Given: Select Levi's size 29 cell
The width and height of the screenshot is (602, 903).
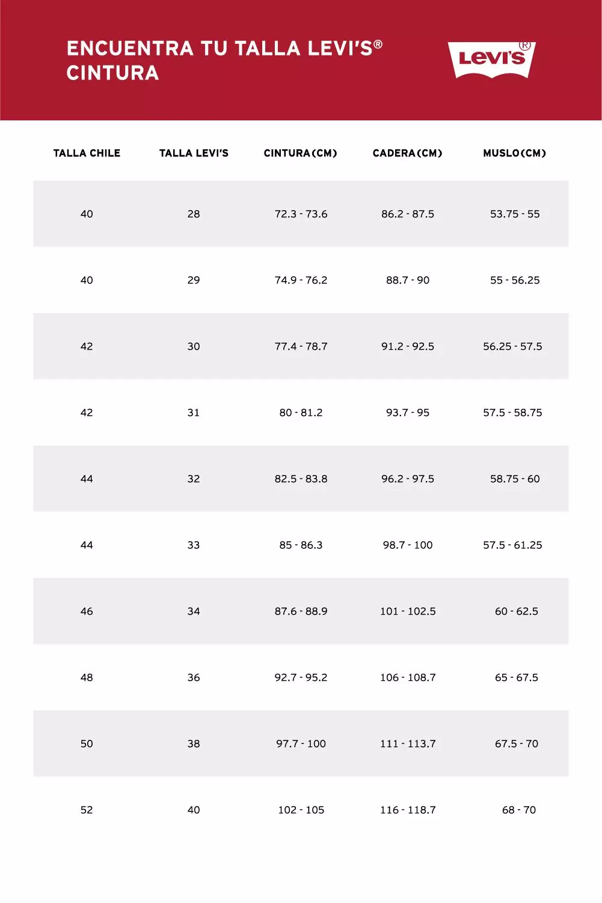Looking at the screenshot, I should 194,281.
